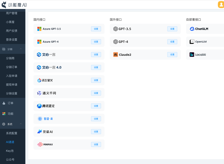Click 设置 for Azure GPT-3.5
Viewport: 224px width, 164px height.
click(96, 29)
